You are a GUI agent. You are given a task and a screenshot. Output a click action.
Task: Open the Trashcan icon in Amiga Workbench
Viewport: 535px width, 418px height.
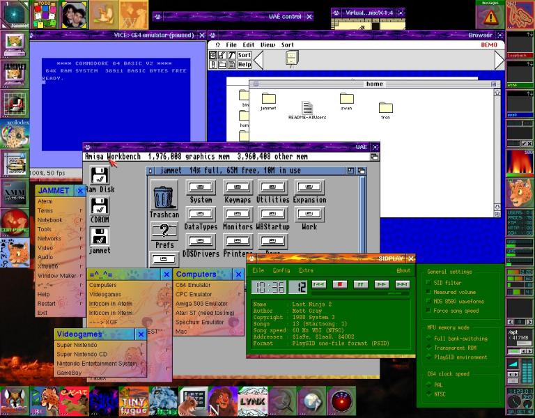[x=164, y=196]
